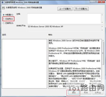Screen dimensions: 106x97
Task: Select the 已禁用(D) radio button
Action: point(4,23)
